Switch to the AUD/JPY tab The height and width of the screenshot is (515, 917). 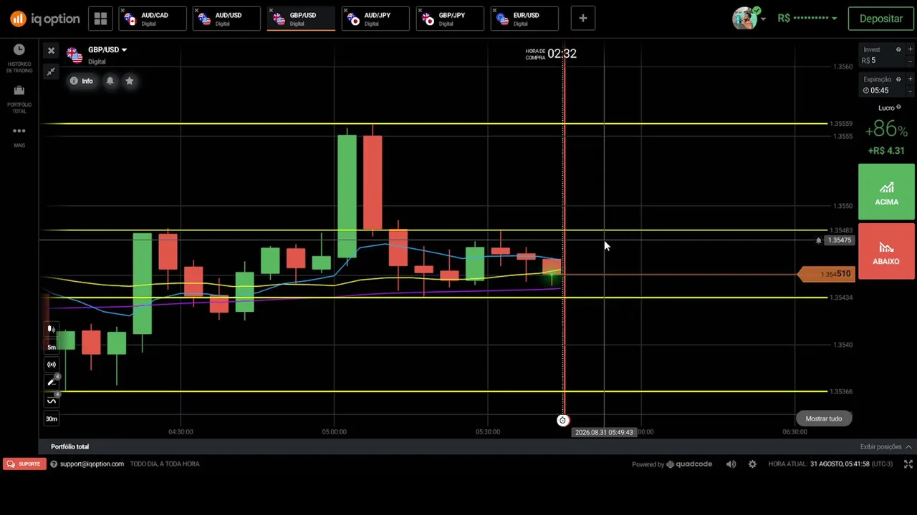(x=376, y=19)
